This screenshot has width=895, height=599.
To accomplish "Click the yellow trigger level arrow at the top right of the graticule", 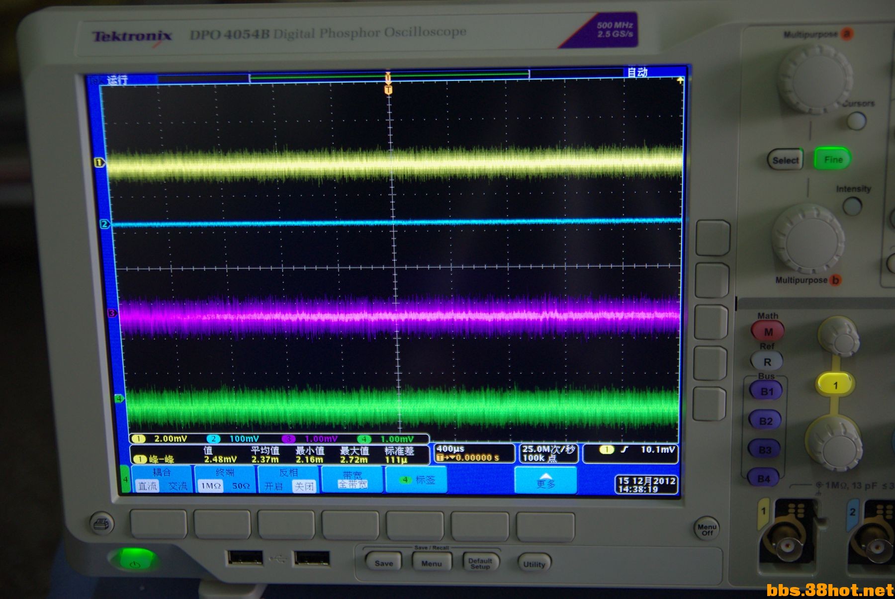I will [x=680, y=80].
